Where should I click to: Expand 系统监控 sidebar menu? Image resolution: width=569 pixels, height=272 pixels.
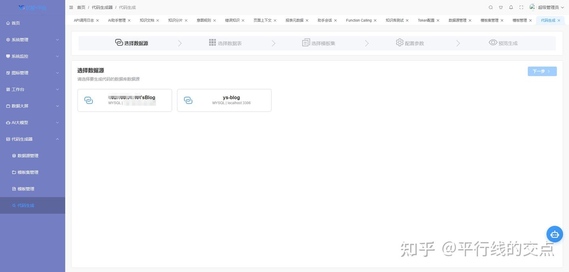[x=32, y=56]
